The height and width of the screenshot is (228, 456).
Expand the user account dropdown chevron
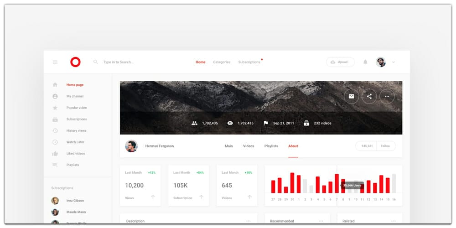tap(394, 62)
